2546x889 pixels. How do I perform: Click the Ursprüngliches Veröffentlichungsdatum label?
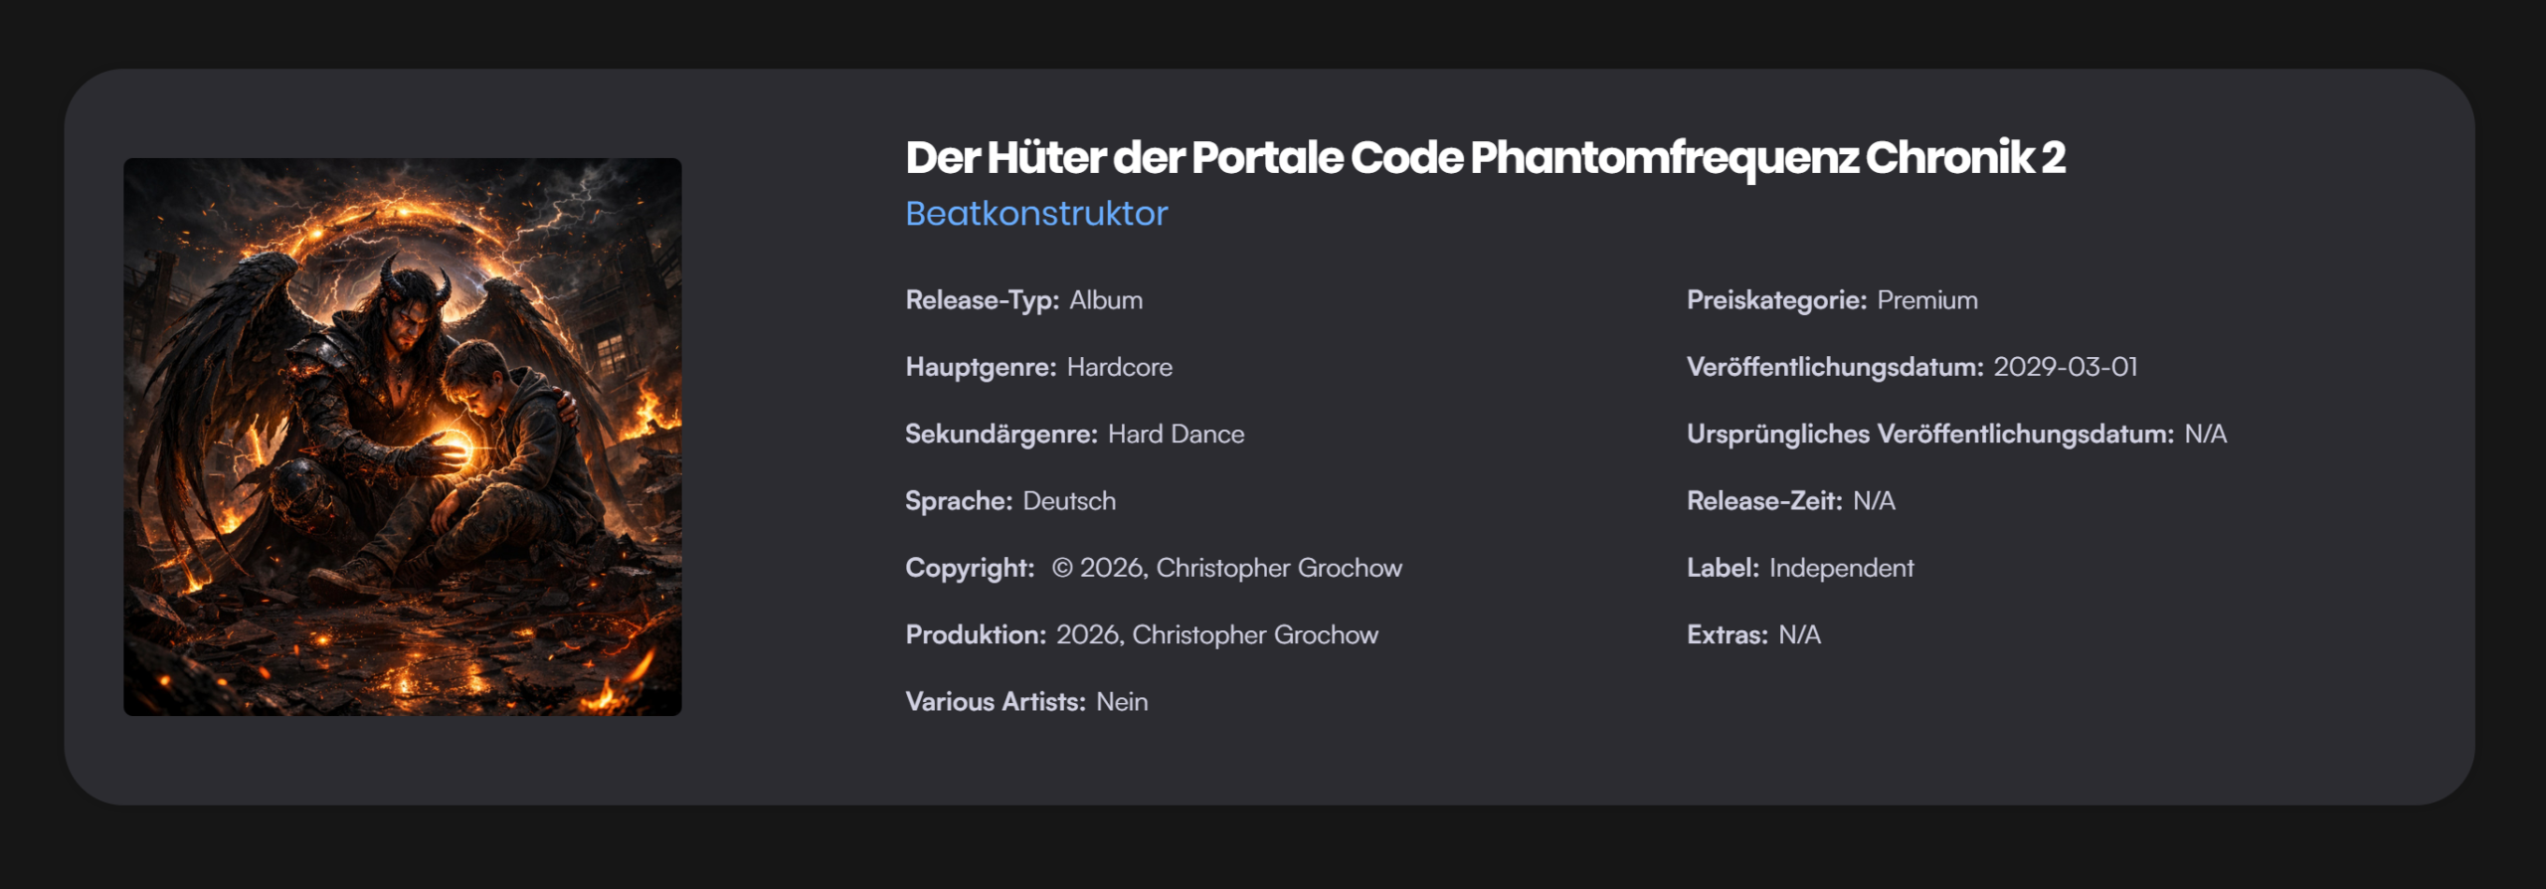[1929, 435]
